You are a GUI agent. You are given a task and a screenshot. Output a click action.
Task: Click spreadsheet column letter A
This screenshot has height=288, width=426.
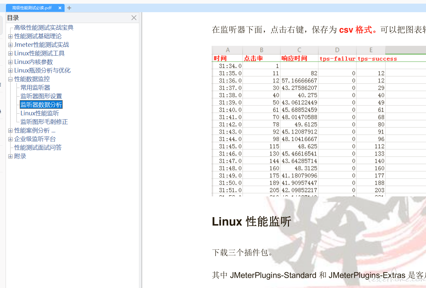tap(227, 50)
